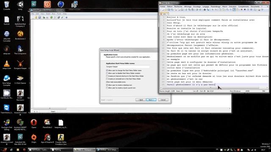Image resolution: width=271 pixels, height=152 pixels.
Task: Click the New file icon in Inno Setup toolbar
Action: 33,17
